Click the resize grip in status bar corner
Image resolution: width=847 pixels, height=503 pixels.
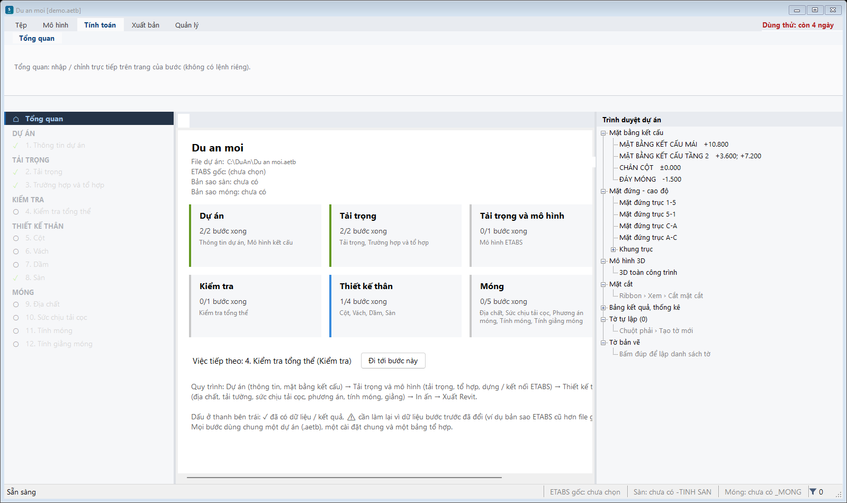(839, 494)
